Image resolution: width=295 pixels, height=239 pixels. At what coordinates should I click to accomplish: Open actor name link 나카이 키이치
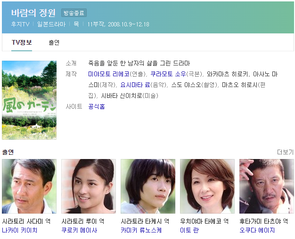pyautogui.click(x=20, y=230)
